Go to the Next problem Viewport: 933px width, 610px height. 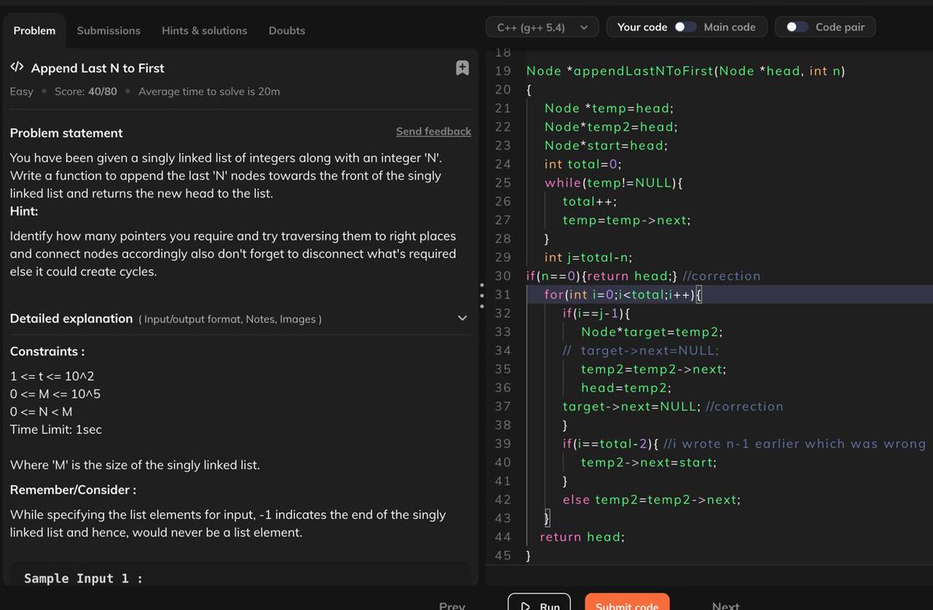[x=725, y=605]
